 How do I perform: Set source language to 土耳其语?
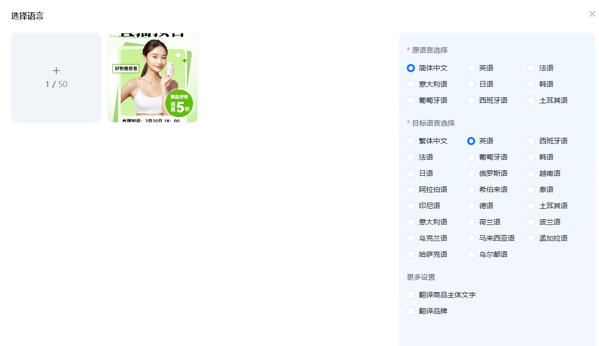[531, 100]
